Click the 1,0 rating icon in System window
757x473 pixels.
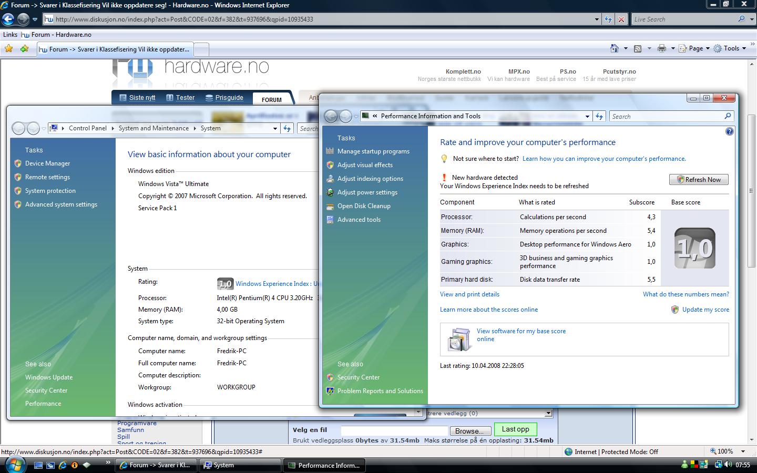225,284
